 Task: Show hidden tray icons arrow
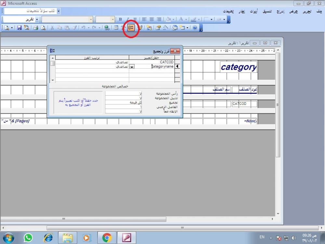click(x=271, y=238)
